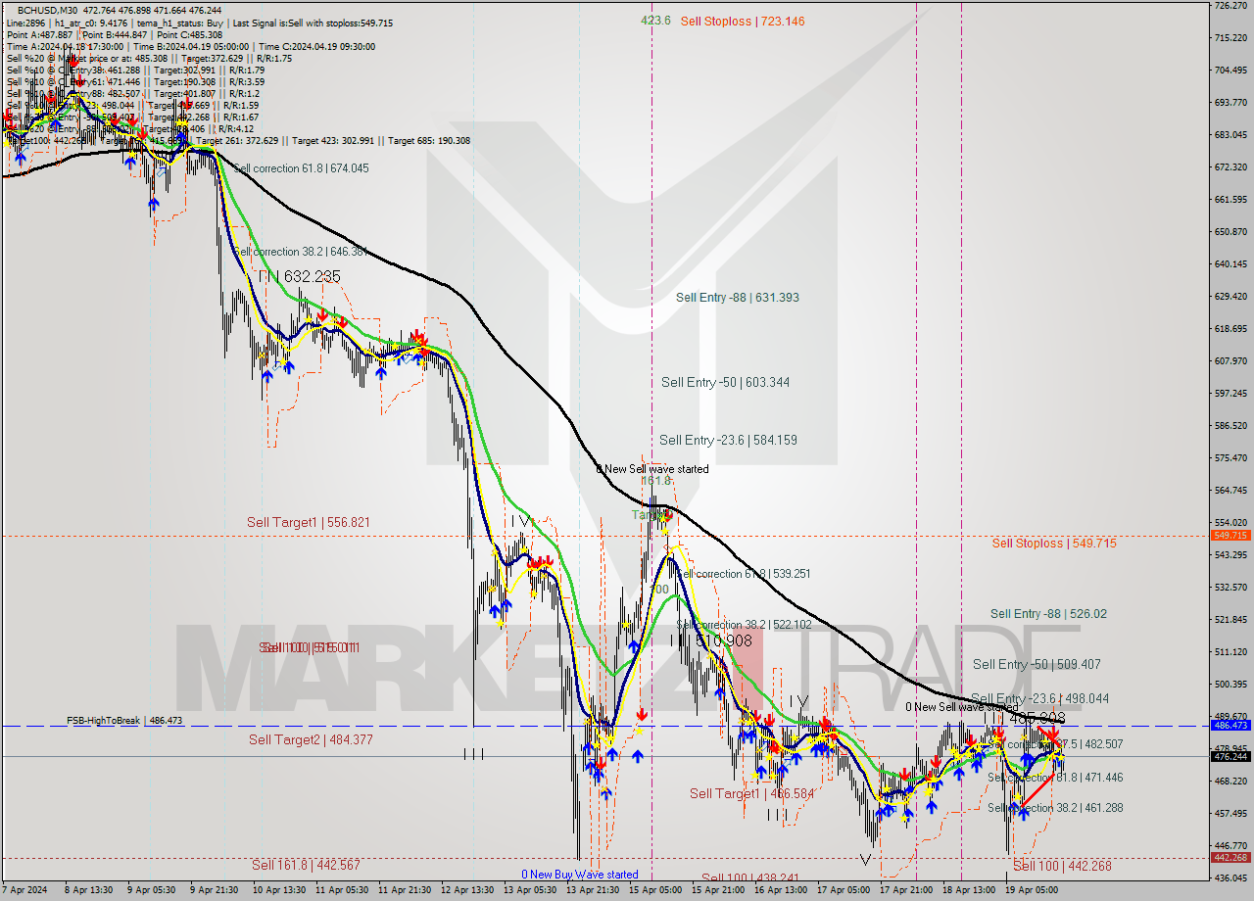The image size is (1254, 901).
Task: Click 'Sell Entry -88 | 526.02' label
Action: click(x=1048, y=614)
